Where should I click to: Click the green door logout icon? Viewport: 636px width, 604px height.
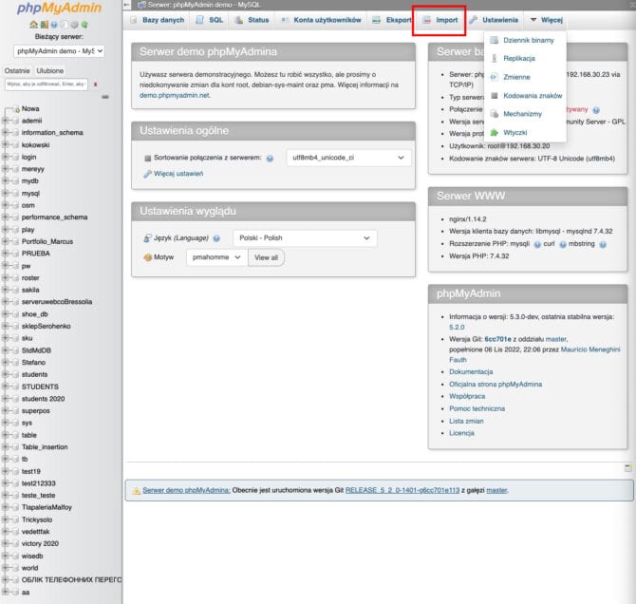point(45,25)
